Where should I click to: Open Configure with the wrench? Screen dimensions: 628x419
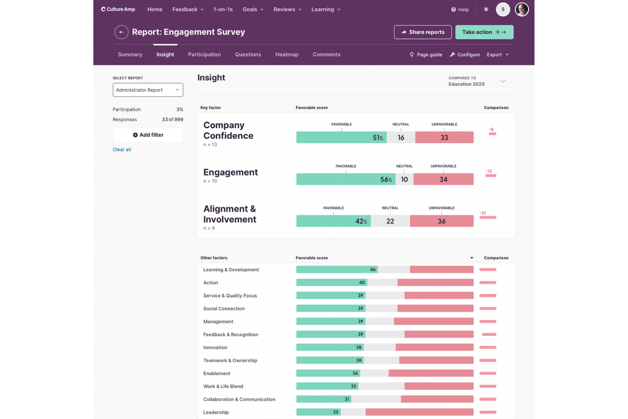pyautogui.click(x=465, y=55)
